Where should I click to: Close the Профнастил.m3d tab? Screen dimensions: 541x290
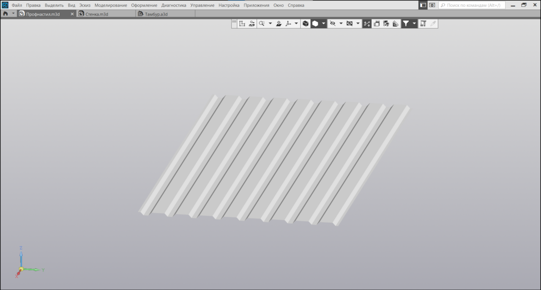pos(72,14)
